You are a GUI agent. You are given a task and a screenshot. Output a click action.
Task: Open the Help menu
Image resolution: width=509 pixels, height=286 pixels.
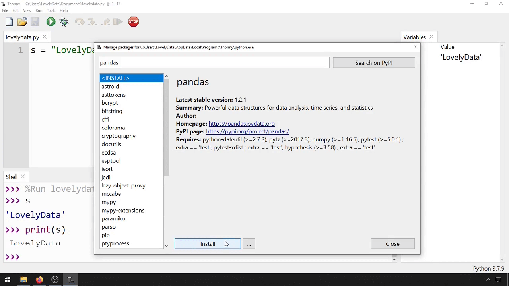tap(64, 10)
